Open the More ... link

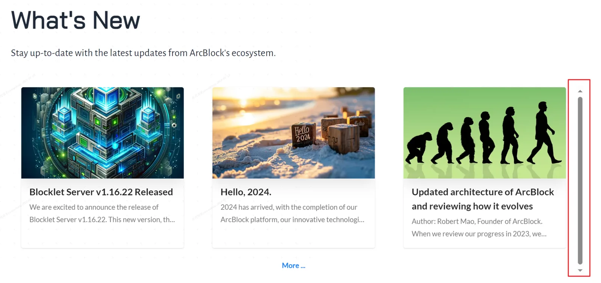pyautogui.click(x=293, y=265)
